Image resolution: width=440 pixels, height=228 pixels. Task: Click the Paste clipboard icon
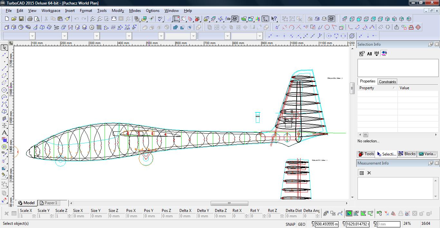[x=60, y=19]
